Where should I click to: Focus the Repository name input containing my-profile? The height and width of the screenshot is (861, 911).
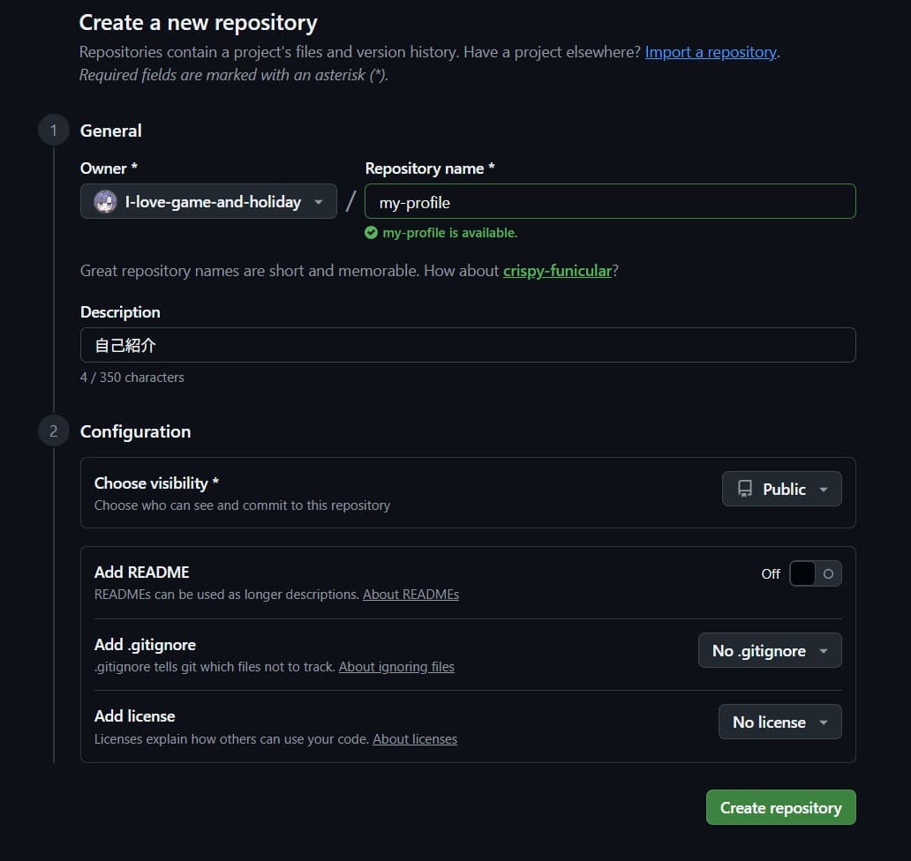pyautogui.click(x=609, y=201)
